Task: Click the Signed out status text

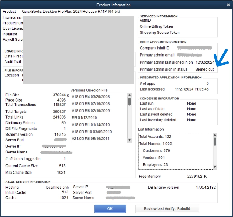Action: (204, 69)
